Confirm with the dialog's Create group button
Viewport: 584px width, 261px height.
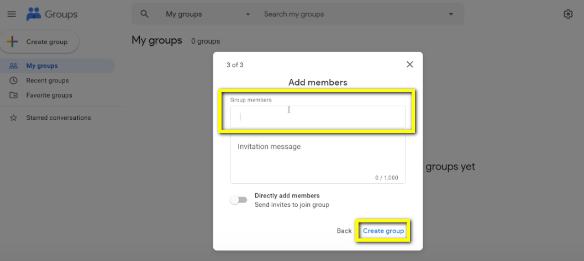click(x=383, y=231)
